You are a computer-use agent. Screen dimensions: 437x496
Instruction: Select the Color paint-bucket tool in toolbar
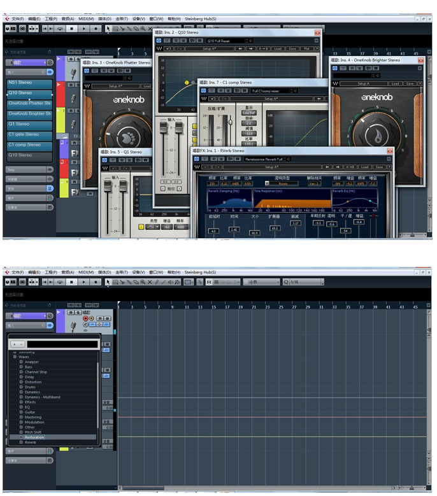click(x=177, y=282)
